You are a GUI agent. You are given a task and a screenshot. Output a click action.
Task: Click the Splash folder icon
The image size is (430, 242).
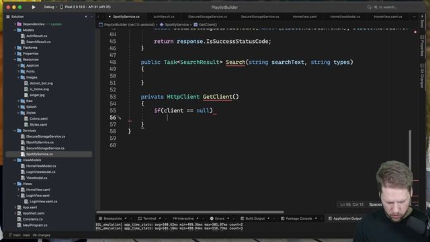(23, 107)
